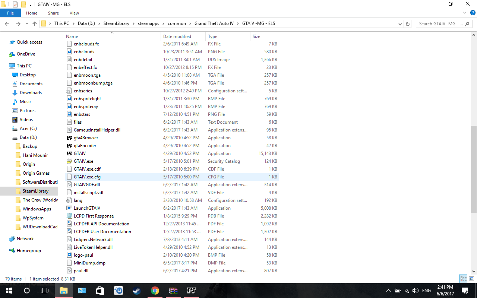Open the File menu tab
Screen dimensions: 477x298
[x=10, y=13]
